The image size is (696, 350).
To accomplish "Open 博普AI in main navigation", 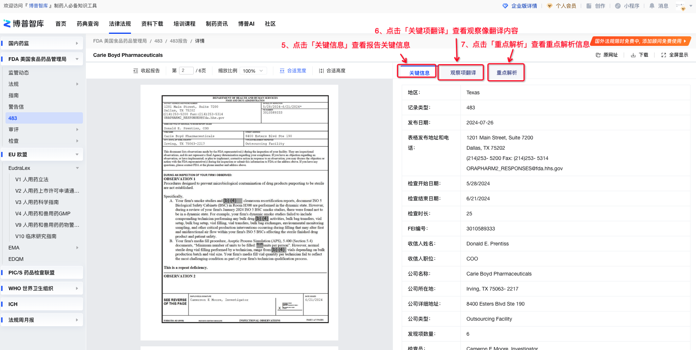I will 246,24.
